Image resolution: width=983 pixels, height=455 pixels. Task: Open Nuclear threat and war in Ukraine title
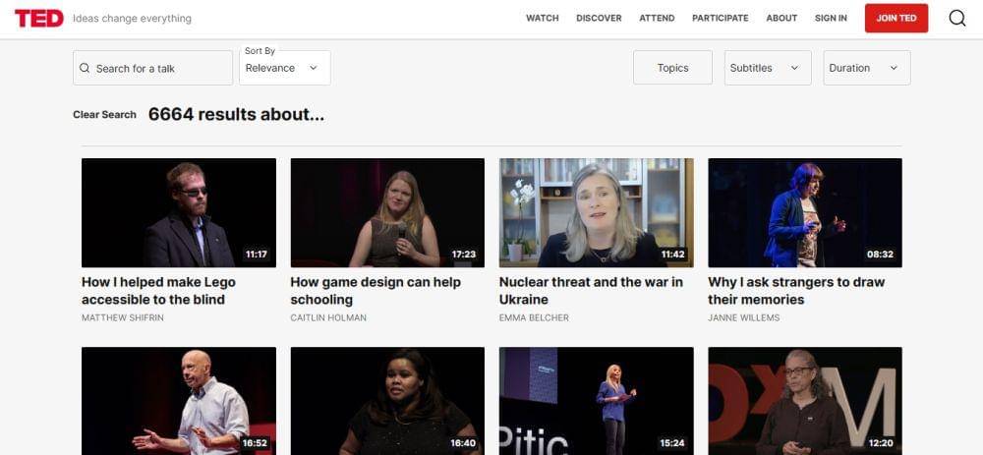point(591,290)
